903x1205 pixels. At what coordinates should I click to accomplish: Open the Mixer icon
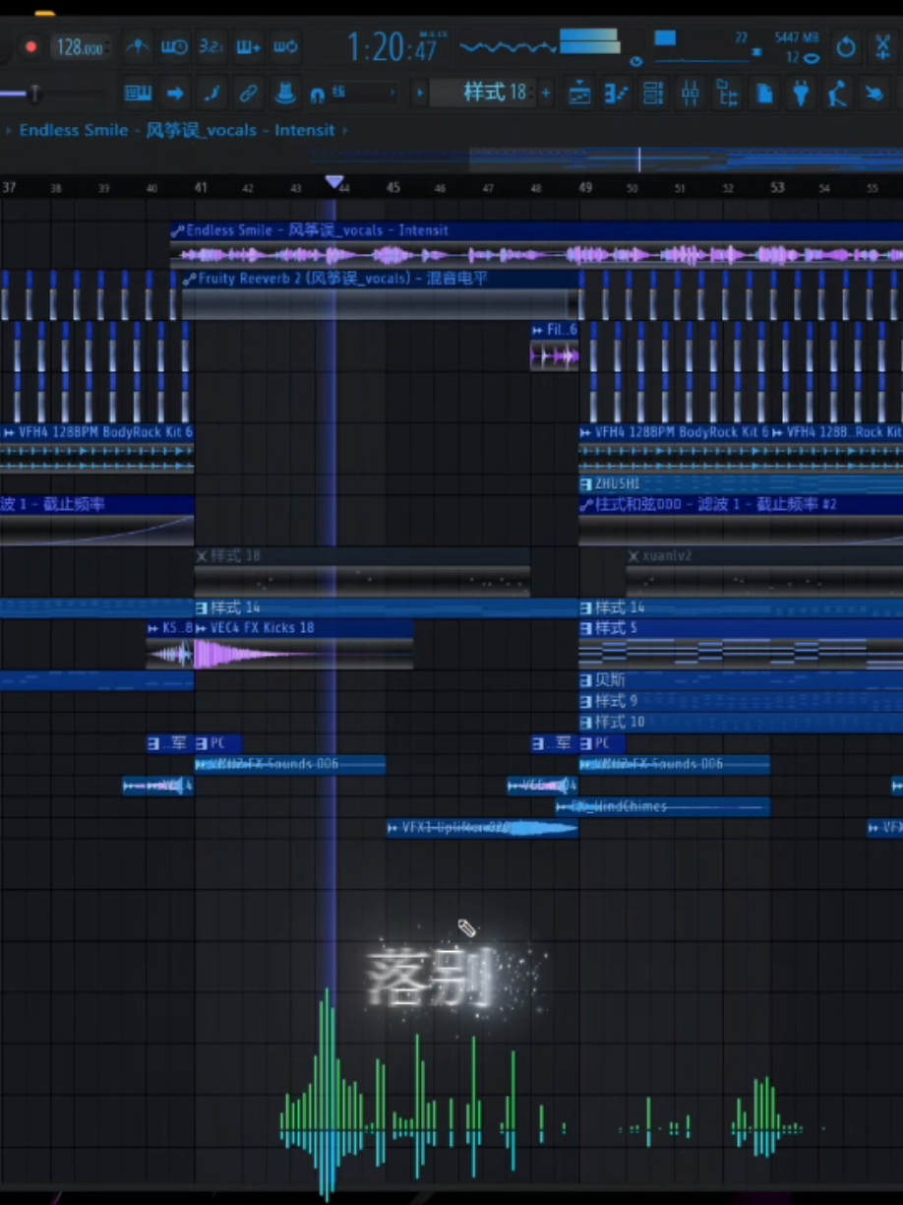coord(691,94)
